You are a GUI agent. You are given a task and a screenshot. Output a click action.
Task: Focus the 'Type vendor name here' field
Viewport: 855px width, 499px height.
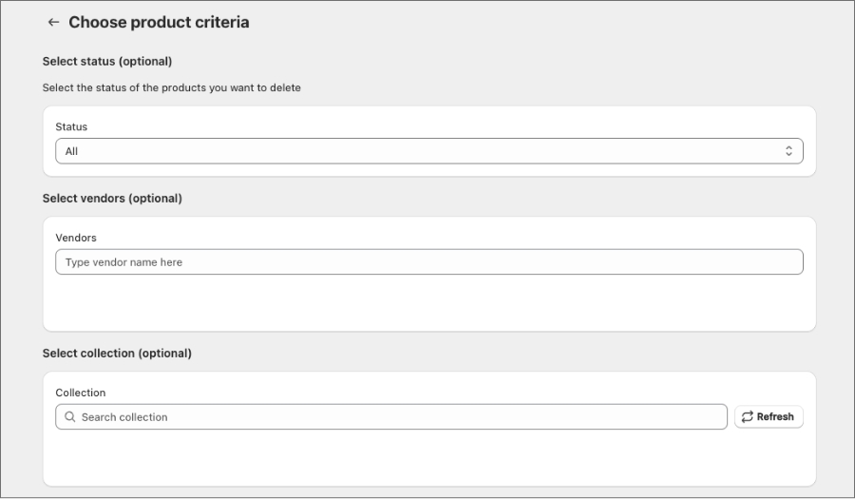(x=427, y=262)
